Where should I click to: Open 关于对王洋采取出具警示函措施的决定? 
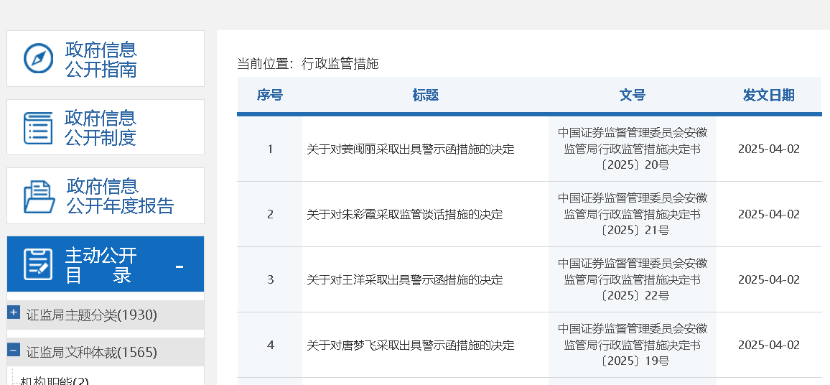tap(404, 279)
